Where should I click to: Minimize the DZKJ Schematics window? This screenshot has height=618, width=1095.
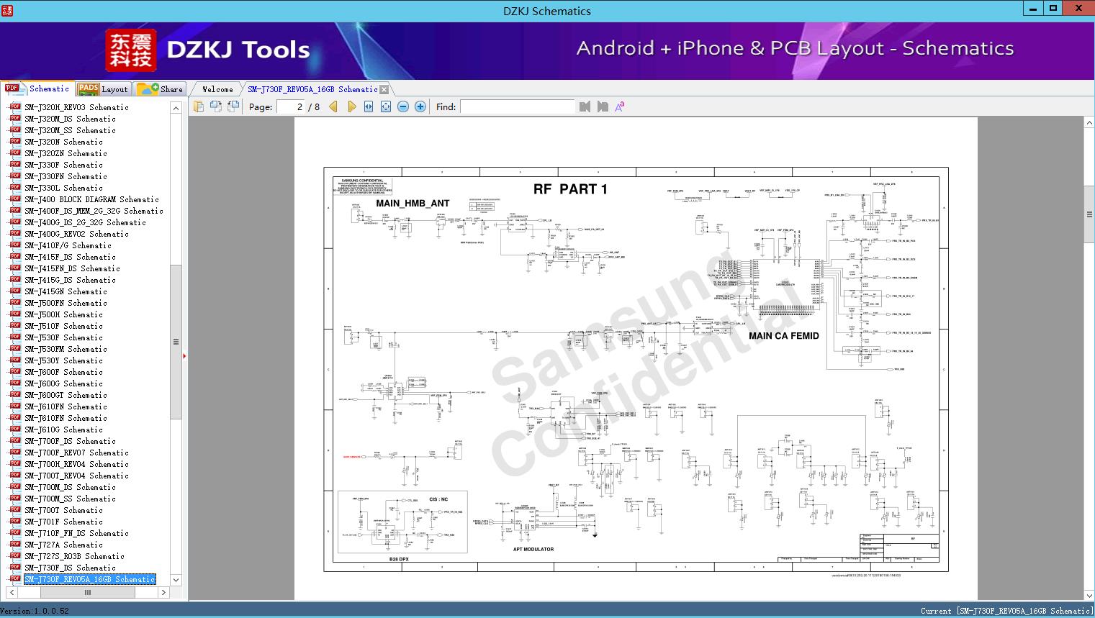coord(1033,9)
